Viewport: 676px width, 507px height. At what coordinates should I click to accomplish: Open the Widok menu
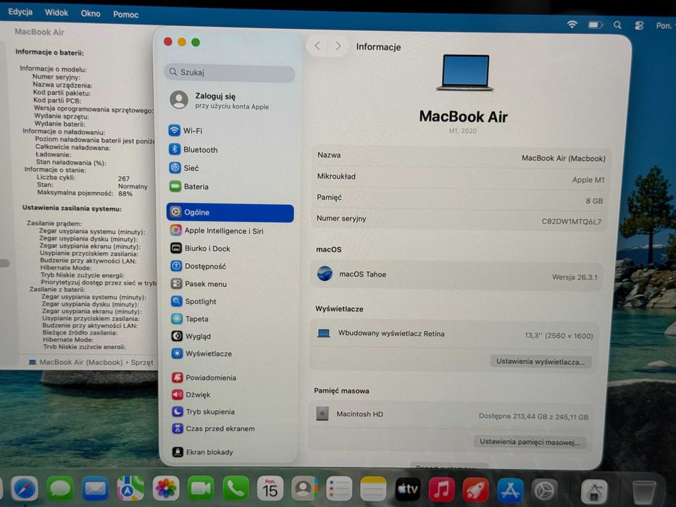[57, 12]
